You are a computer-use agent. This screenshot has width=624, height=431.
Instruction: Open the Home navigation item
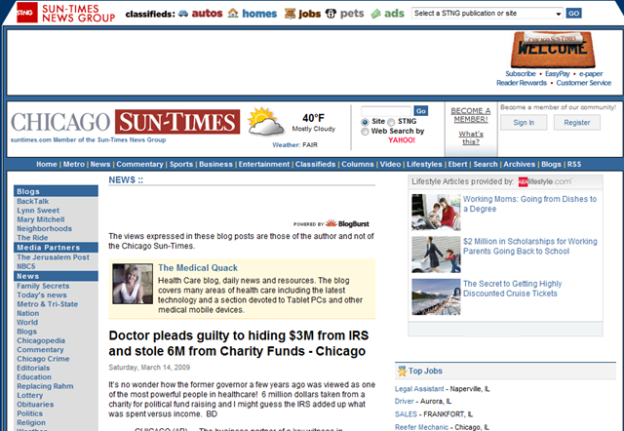pyautogui.click(x=47, y=164)
